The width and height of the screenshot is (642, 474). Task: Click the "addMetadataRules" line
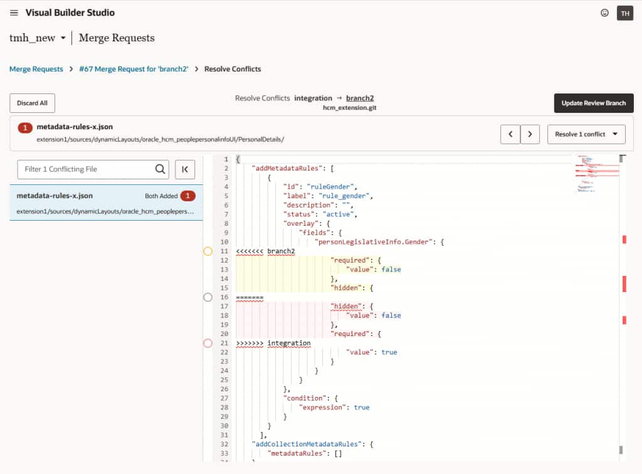[x=293, y=168]
